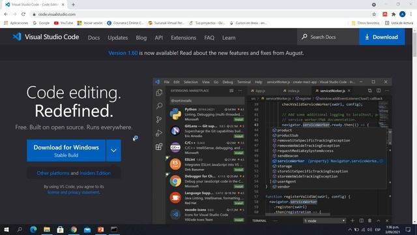The height and width of the screenshot is (235, 417).
Task: Click the File menu in the VS Code image
Action: pyautogui.click(x=167, y=82)
